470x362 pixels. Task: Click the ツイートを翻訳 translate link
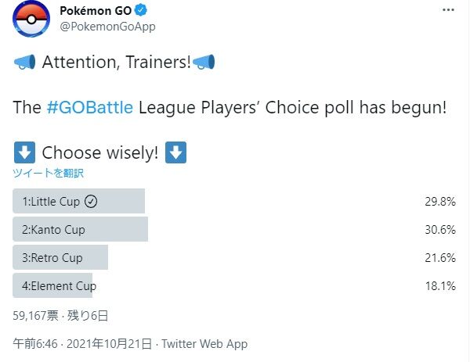pos(49,173)
